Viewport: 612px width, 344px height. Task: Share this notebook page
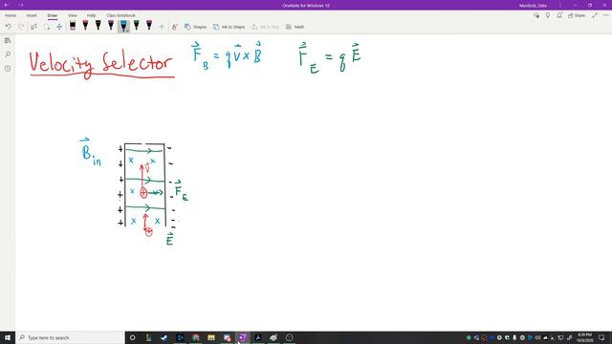pyautogui.click(x=577, y=15)
